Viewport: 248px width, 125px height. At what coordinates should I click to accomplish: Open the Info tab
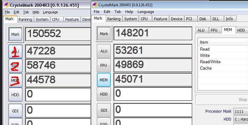[229, 19]
